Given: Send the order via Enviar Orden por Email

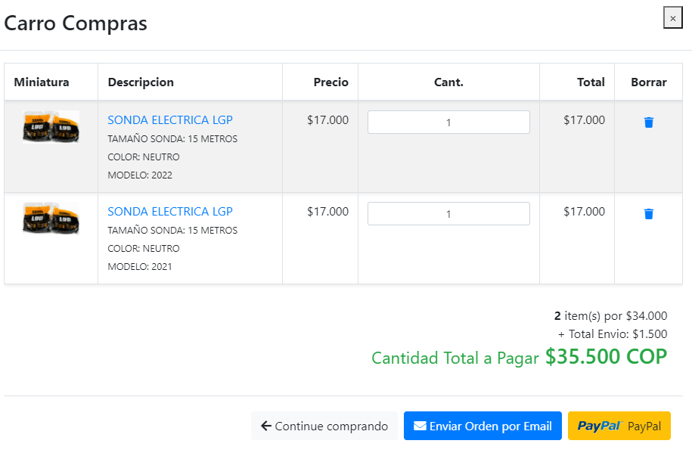Looking at the screenshot, I should 483,426.
